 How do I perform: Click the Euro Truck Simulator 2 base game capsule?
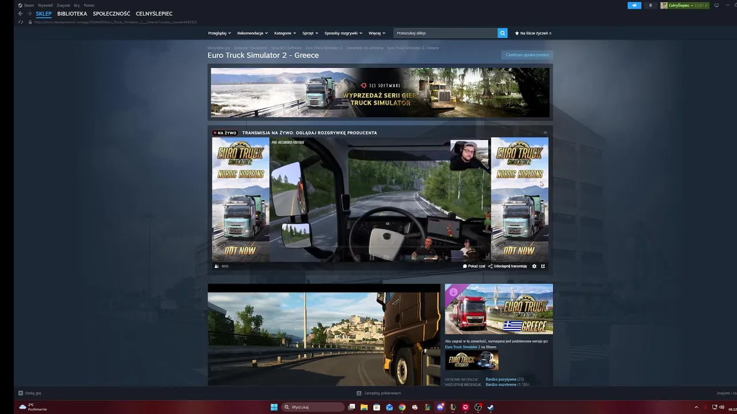(472, 361)
